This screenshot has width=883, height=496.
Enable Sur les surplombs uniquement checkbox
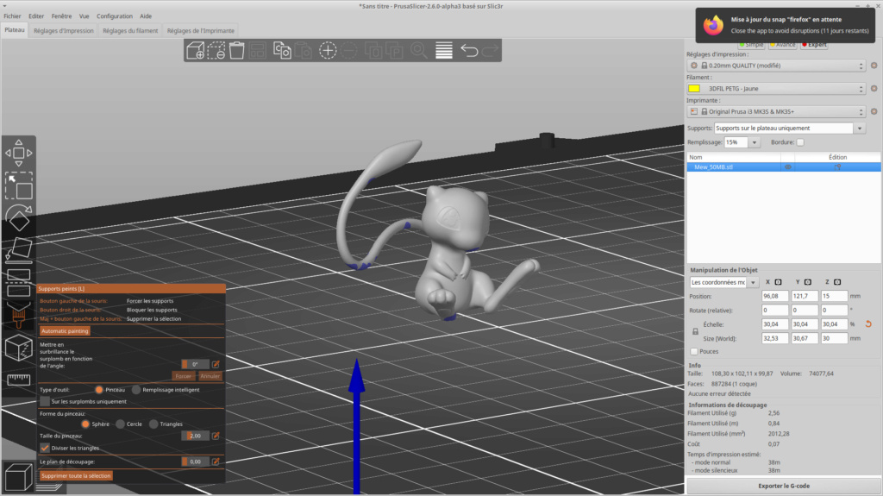tap(45, 401)
